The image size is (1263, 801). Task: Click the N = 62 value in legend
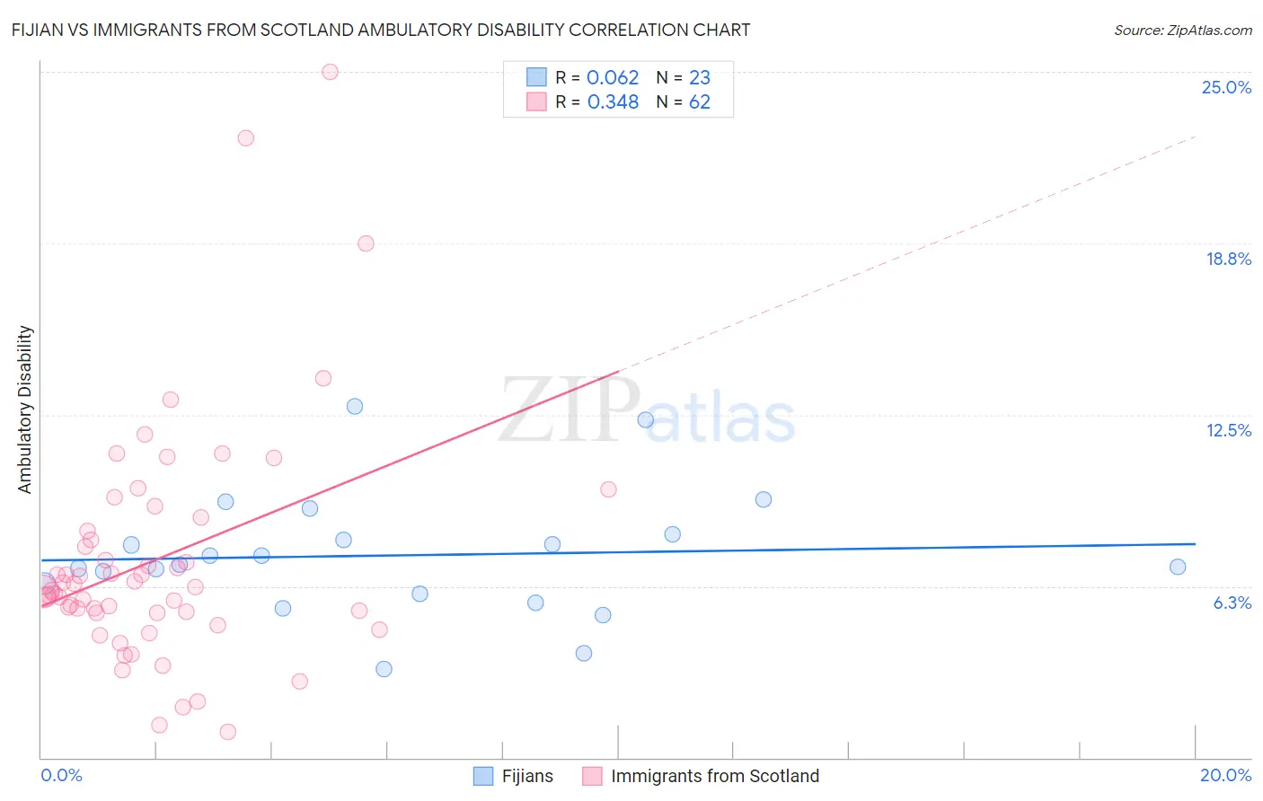click(683, 101)
